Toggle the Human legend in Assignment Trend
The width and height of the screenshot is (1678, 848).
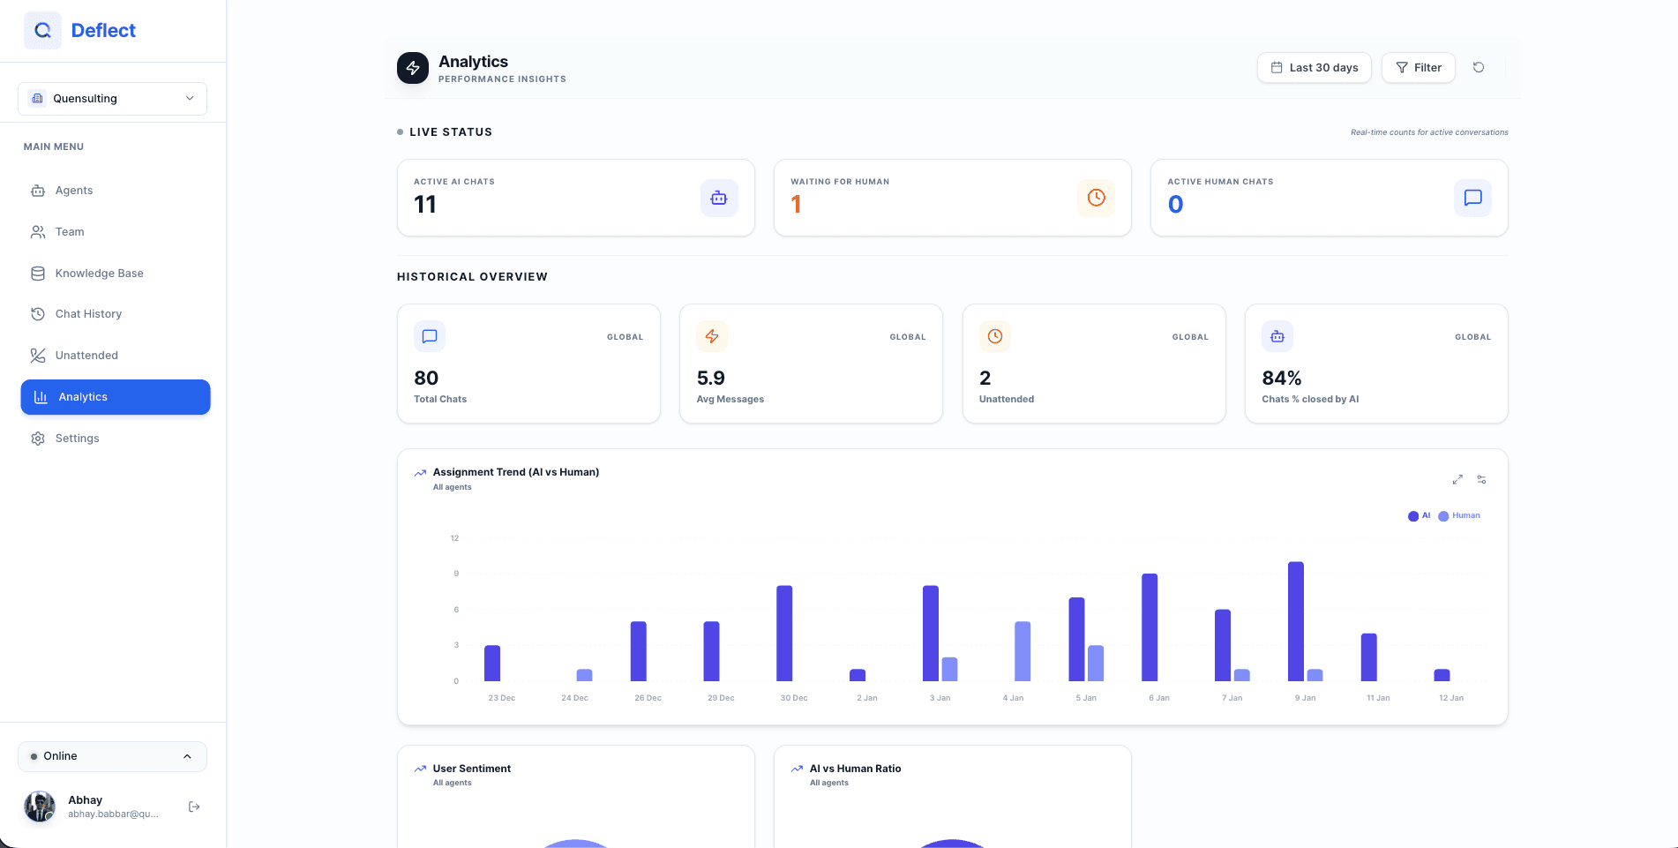1458,515
